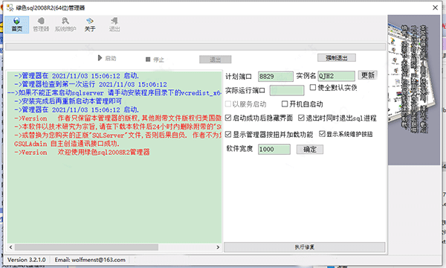Click the 软件宽度 field showing 1000
The width and height of the screenshot is (446, 268).
coord(274,149)
